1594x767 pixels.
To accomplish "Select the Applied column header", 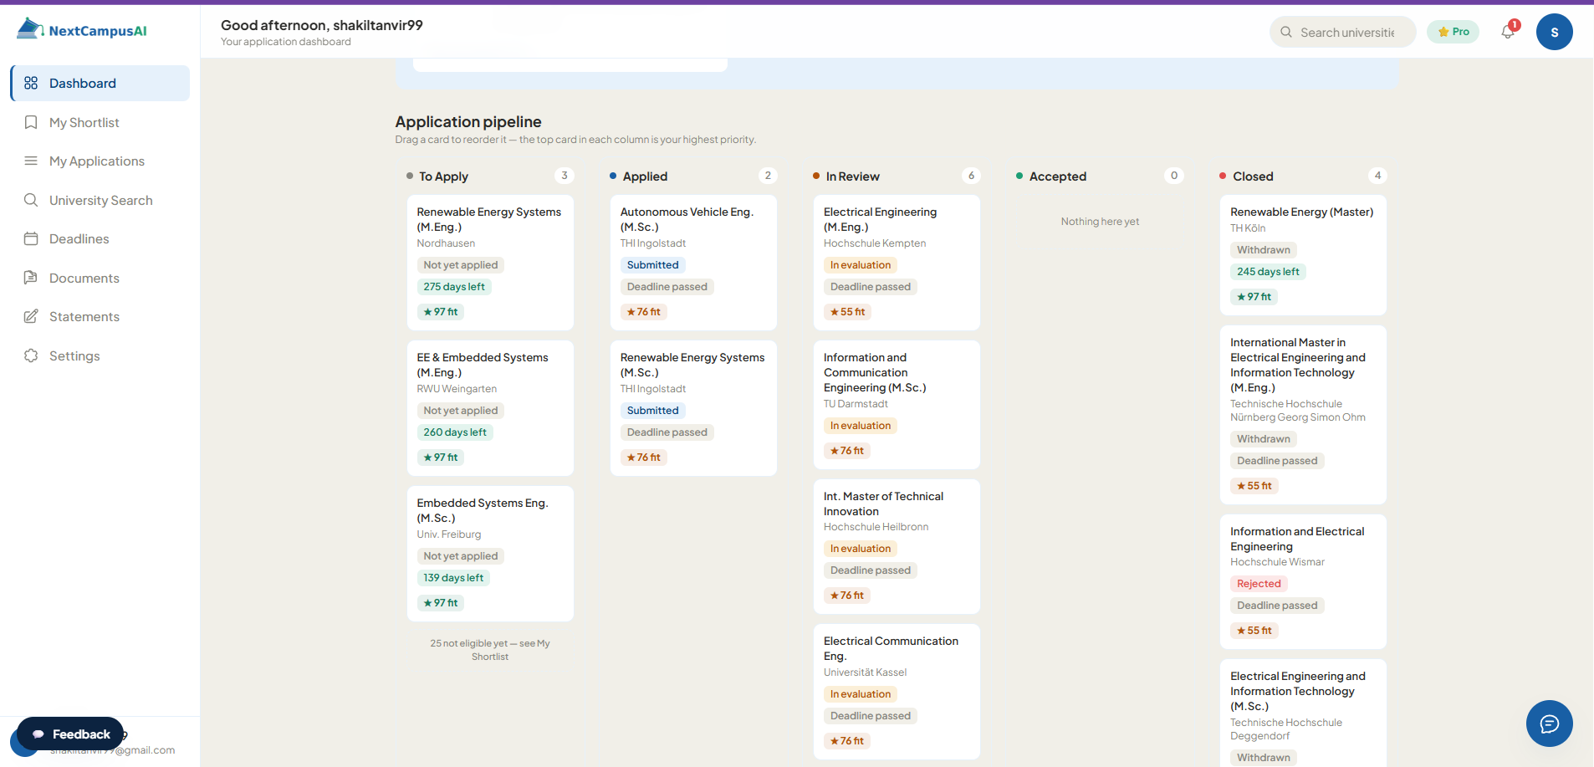I will (x=645, y=176).
